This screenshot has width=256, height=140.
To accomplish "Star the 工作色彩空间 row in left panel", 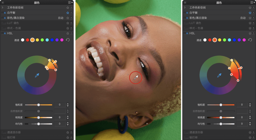I will coord(67,8).
